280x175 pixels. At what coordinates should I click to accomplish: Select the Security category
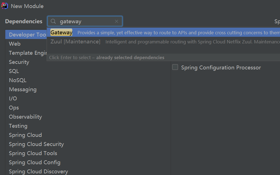point(19,62)
